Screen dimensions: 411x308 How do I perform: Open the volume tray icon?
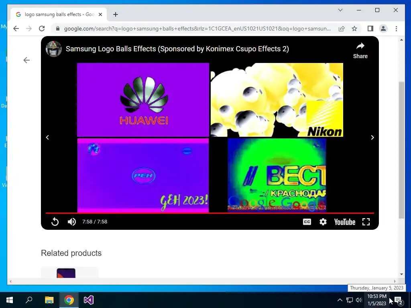358,300
